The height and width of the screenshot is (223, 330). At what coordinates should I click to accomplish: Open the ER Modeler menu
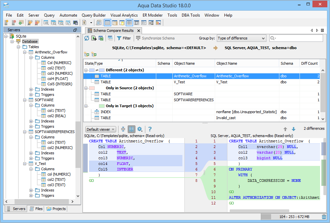(153, 15)
